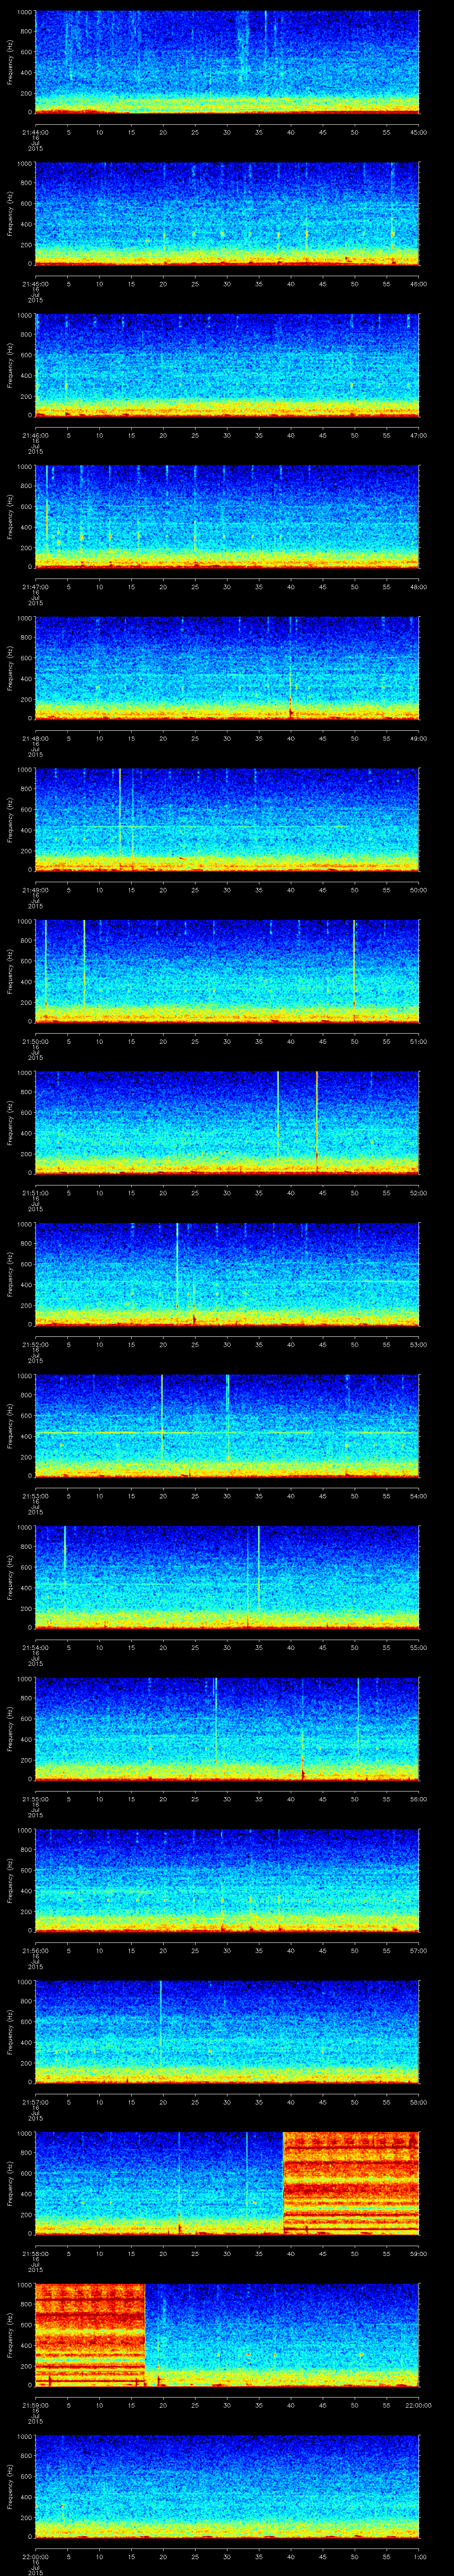Click the "21:51:00" time axis label
The image size is (454, 2576).
35,1192
